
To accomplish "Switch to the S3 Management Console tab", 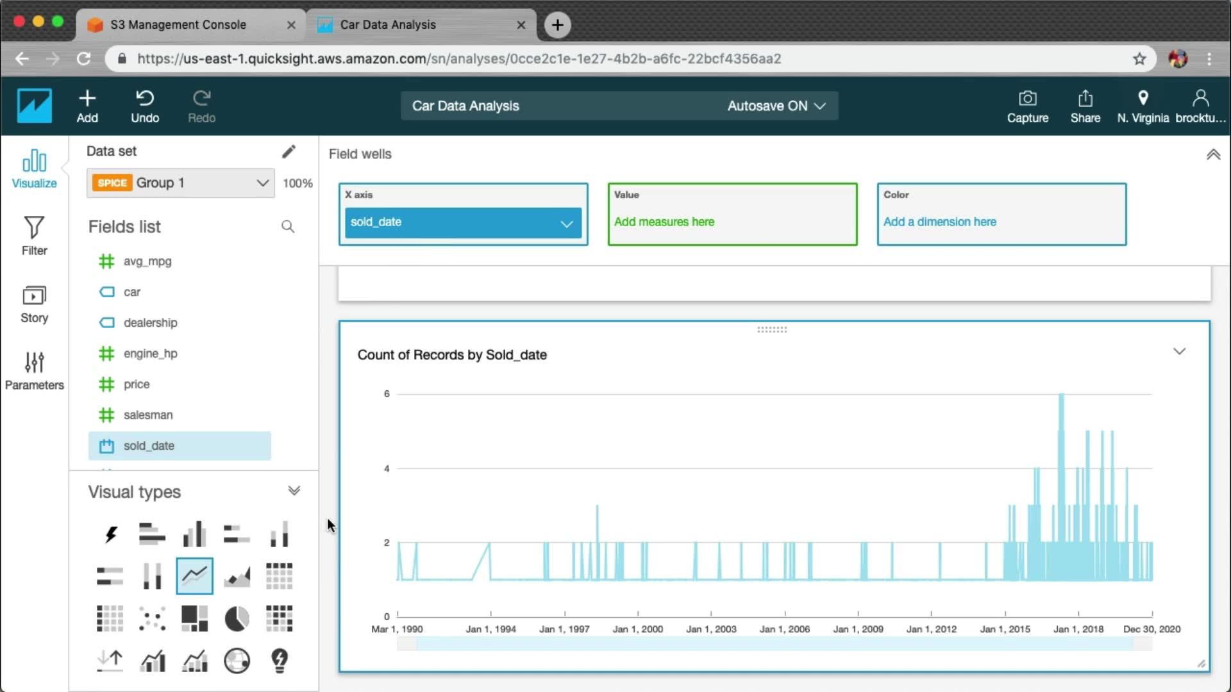I will click(178, 24).
